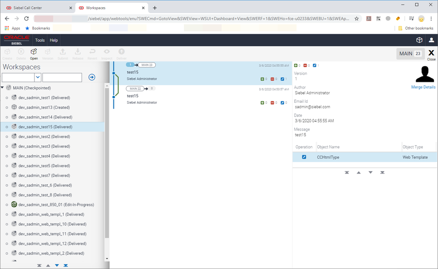
Task: Select MAIN (Checkpointed) workspace
Action: click(x=32, y=88)
